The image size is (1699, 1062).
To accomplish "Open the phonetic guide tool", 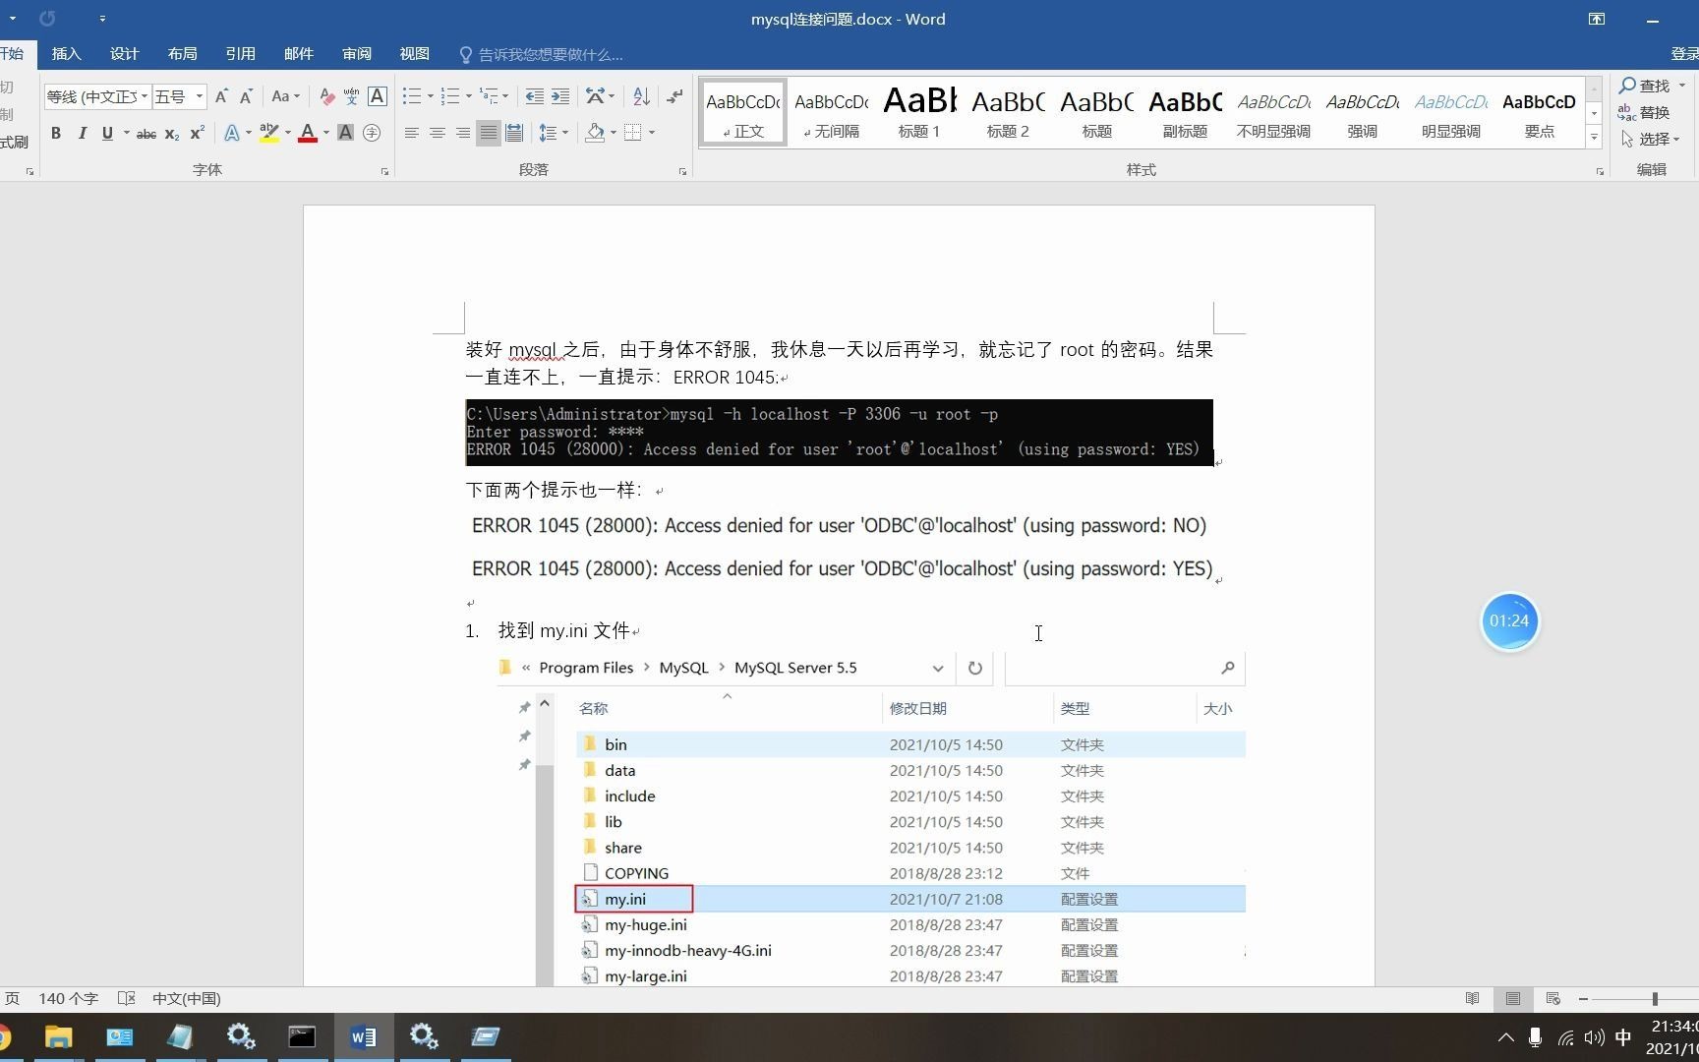I will (x=351, y=96).
